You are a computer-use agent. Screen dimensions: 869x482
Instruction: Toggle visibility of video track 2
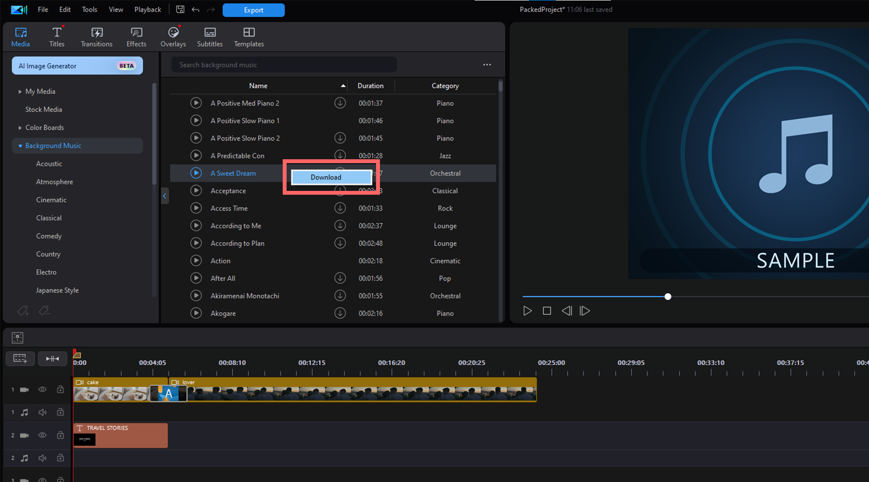pos(42,435)
